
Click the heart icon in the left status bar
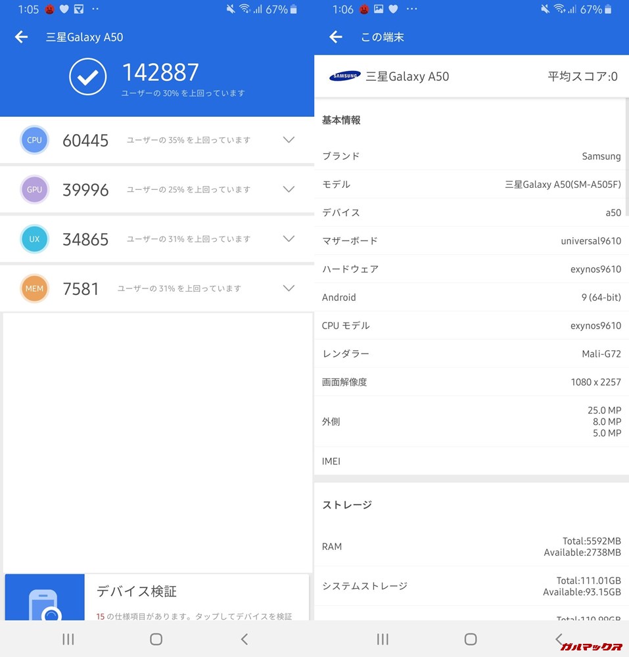[62, 9]
